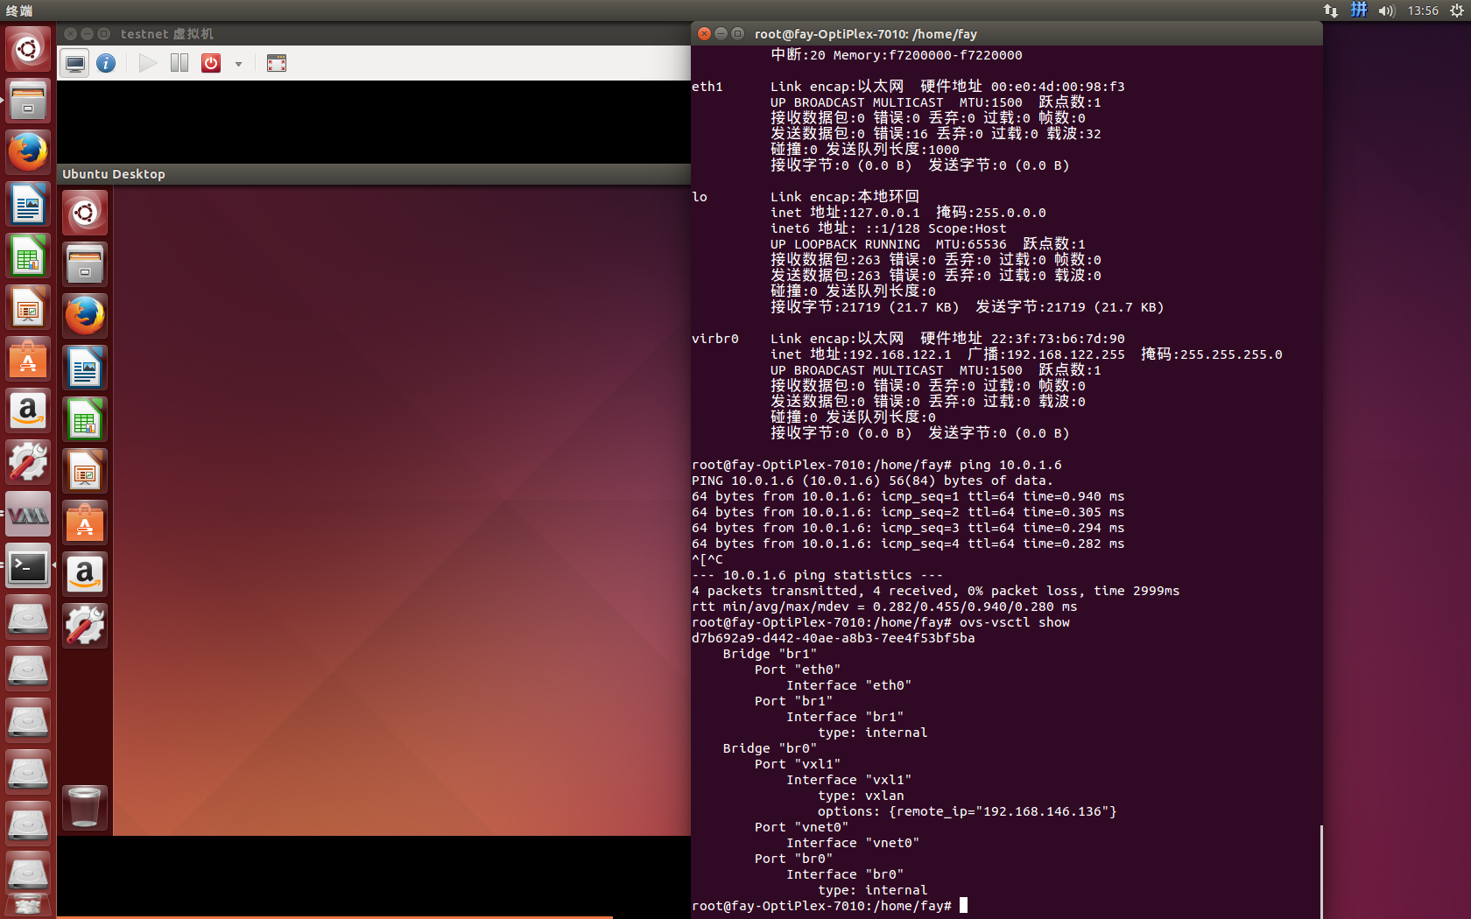Open LibreOffice Calc in host launcher
This screenshot has height=919, width=1471.
coord(28,256)
